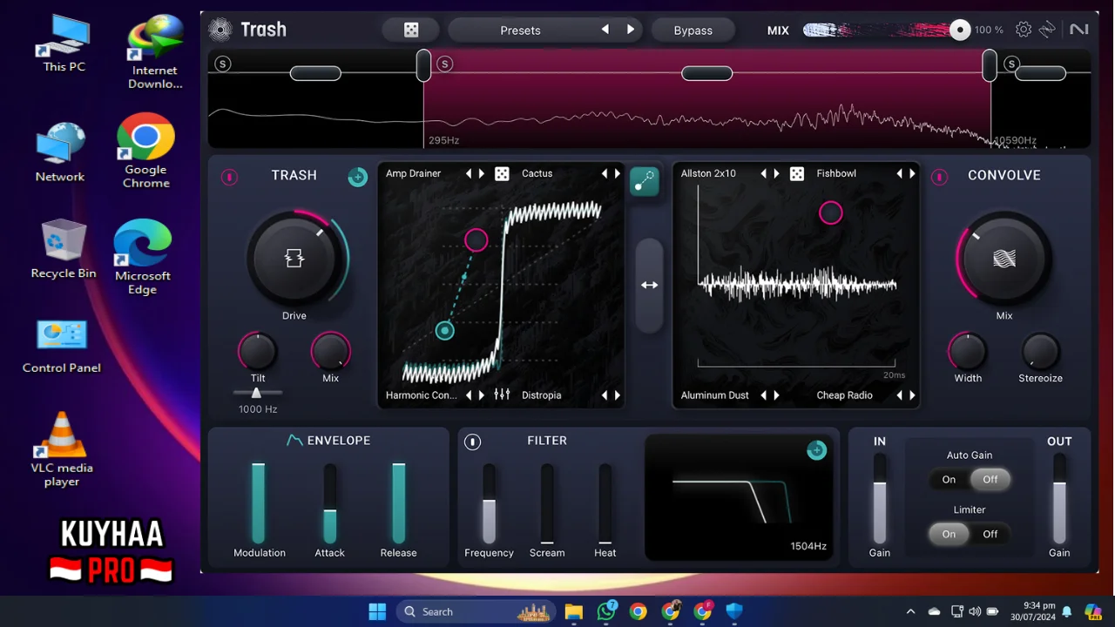This screenshot has height=627, width=1115.
Task: Randomize the Convolve module with the dice
Action: click(797, 174)
